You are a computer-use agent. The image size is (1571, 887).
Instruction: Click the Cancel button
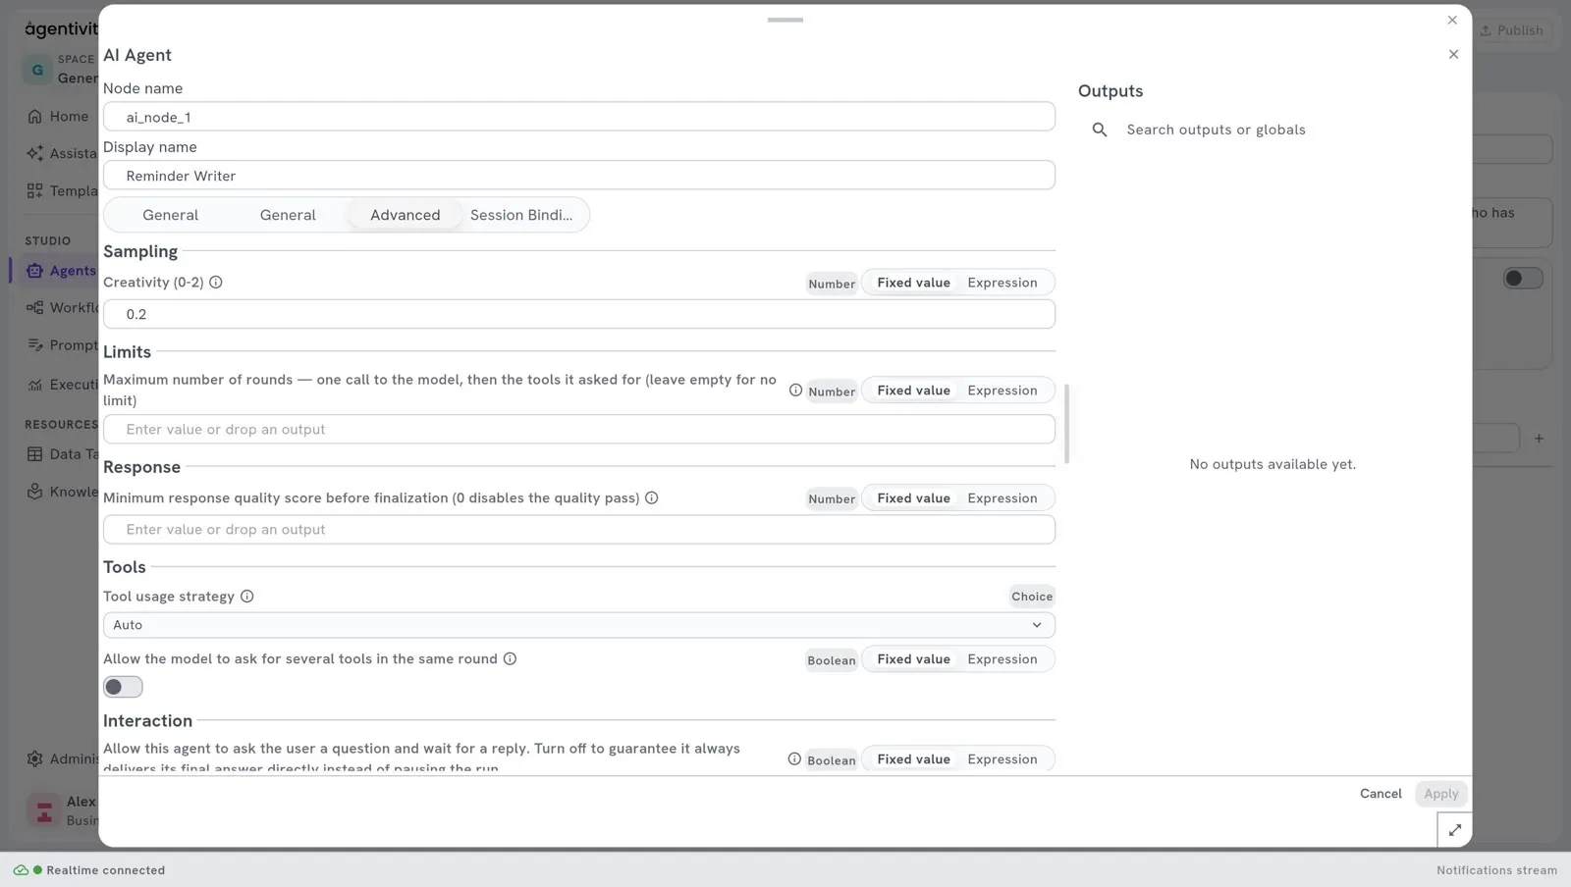coord(1381,794)
